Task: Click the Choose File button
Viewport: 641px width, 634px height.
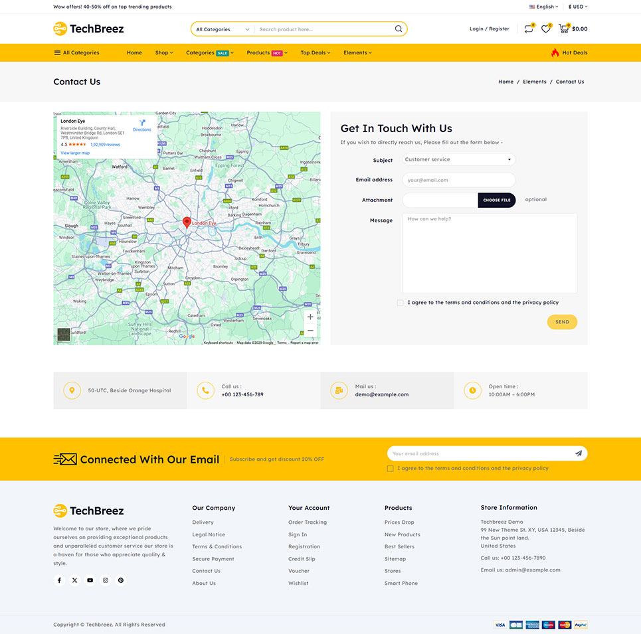Action: point(496,200)
